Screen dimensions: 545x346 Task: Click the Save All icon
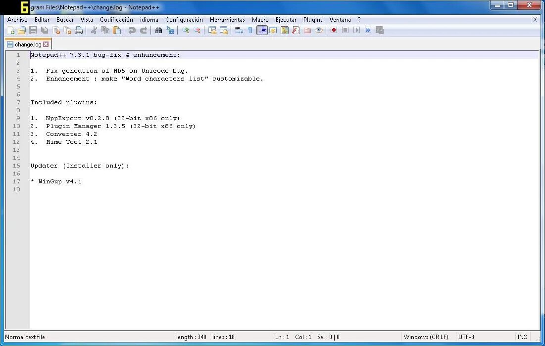pyautogui.click(x=45, y=31)
